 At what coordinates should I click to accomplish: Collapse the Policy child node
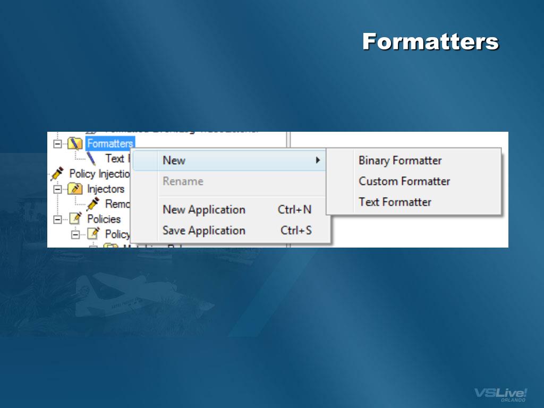tap(75, 234)
